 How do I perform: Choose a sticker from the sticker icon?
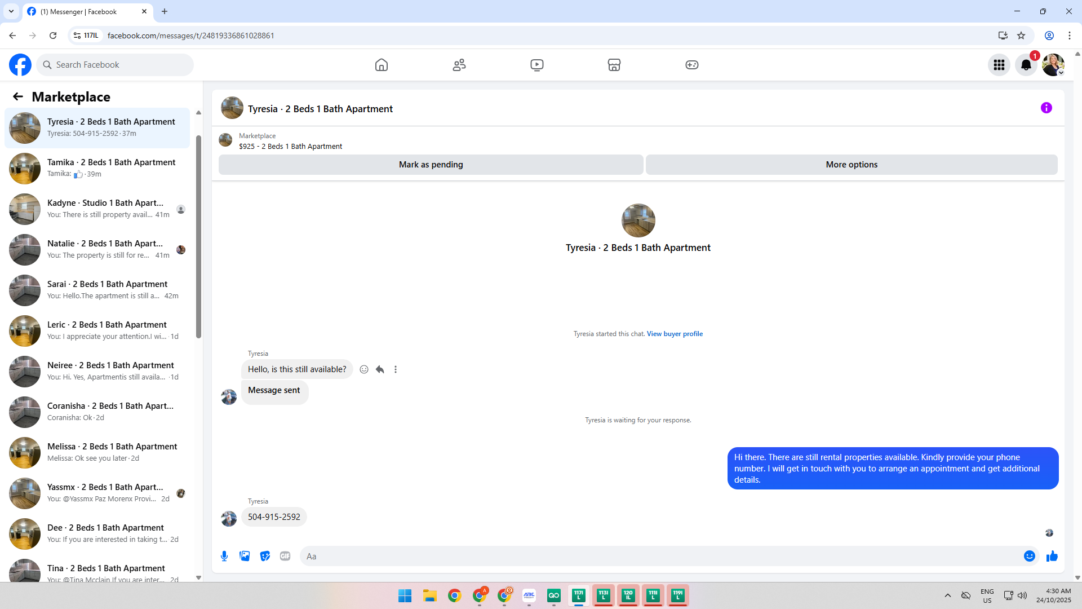point(265,556)
